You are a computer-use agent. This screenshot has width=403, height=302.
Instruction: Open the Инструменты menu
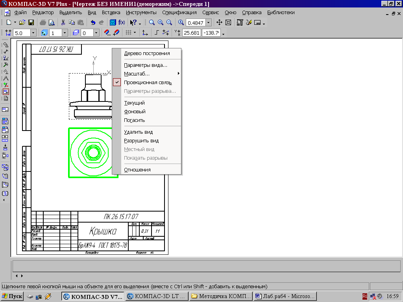pyautogui.click(x=141, y=13)
